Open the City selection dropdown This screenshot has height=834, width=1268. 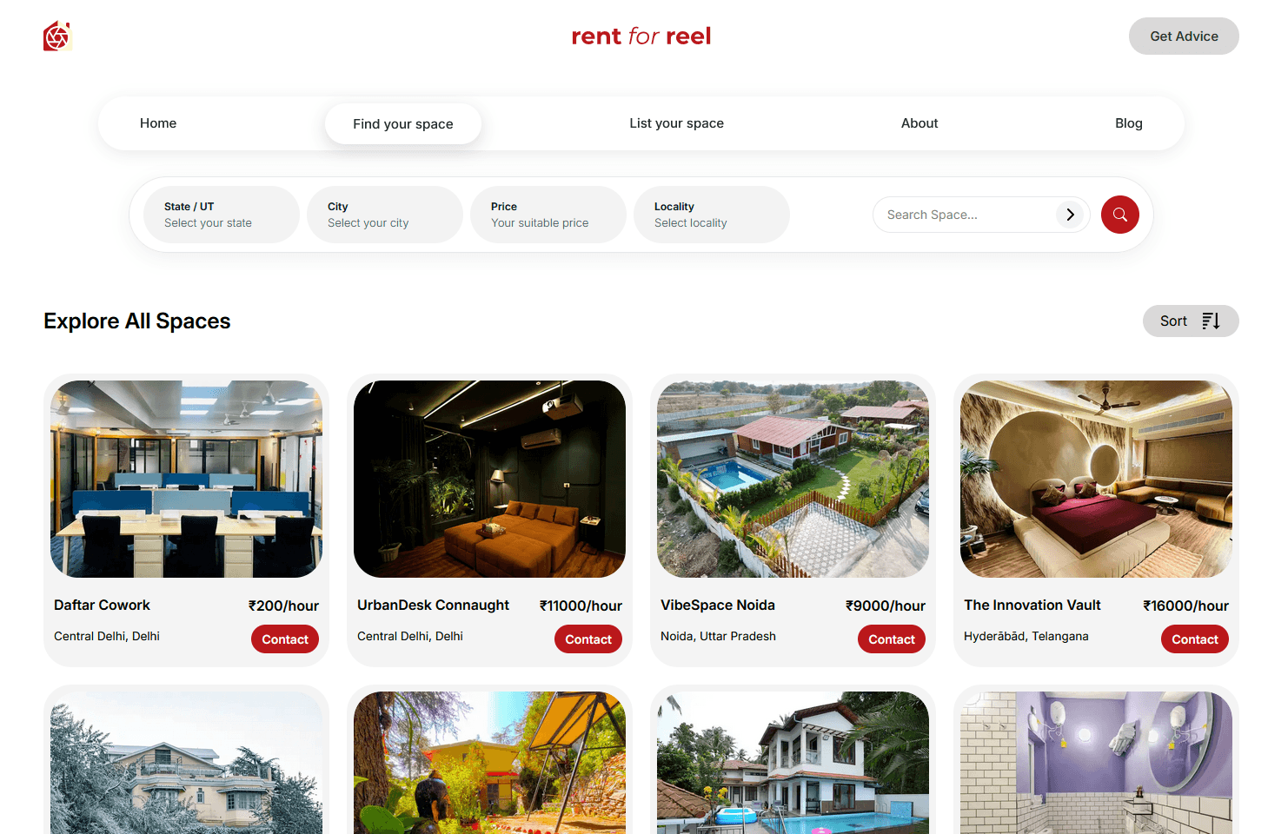click(385, 215)
